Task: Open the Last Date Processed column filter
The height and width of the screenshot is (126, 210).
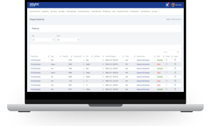Action: coord(123,56)
